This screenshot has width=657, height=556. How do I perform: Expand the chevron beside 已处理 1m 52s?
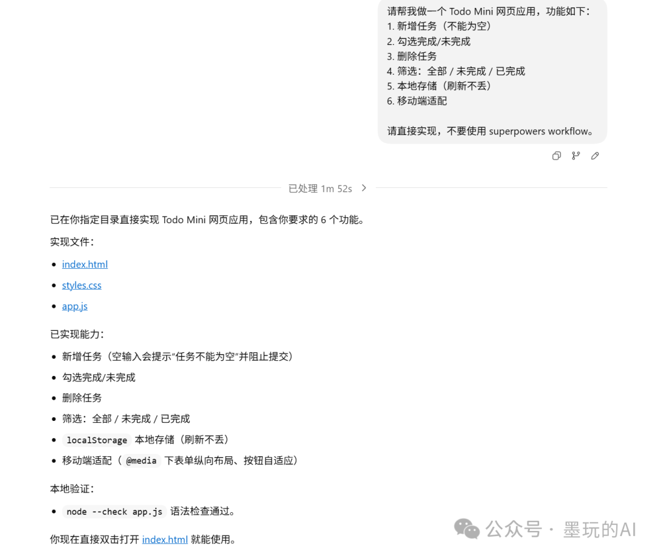click(x=364, y=188)
